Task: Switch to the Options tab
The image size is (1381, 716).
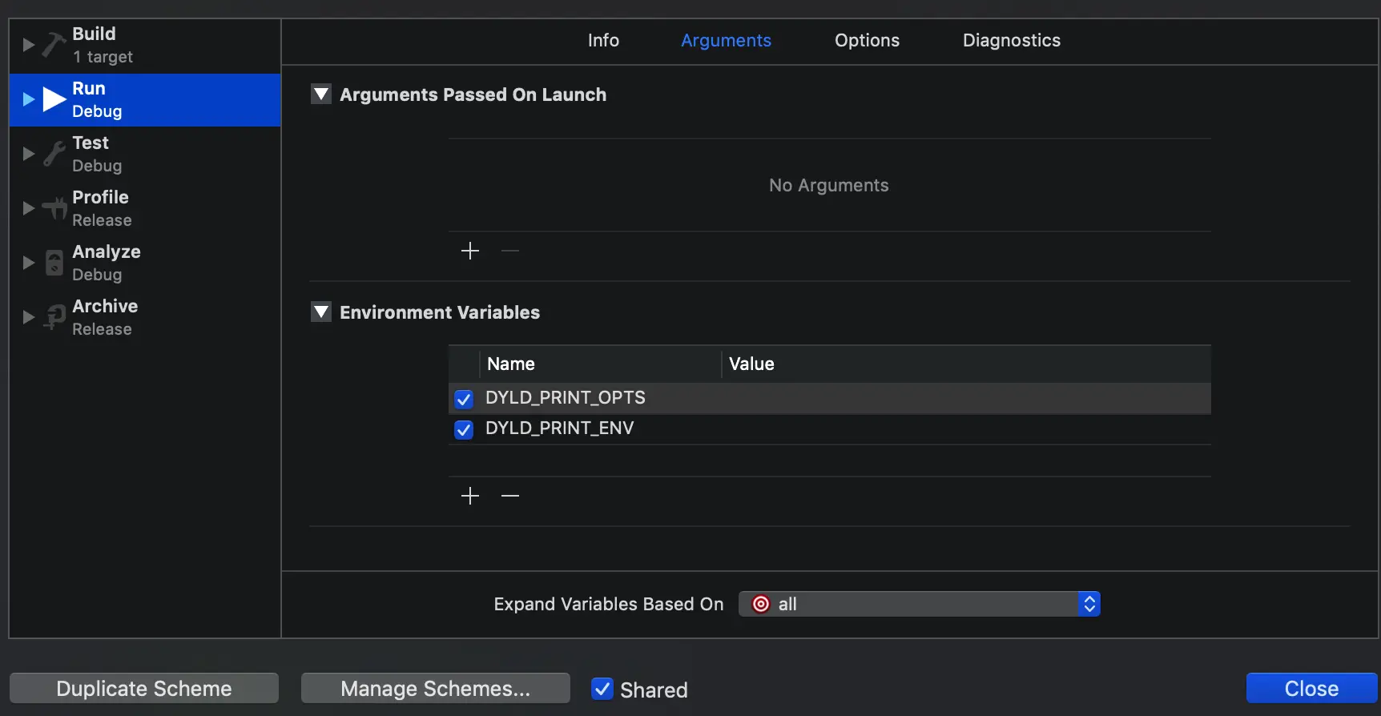Action: tap(867, 40)
